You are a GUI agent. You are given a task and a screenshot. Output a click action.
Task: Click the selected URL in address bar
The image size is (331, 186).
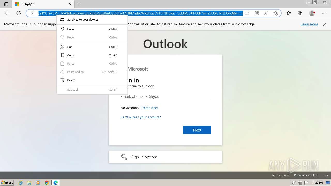pos(140,13)
